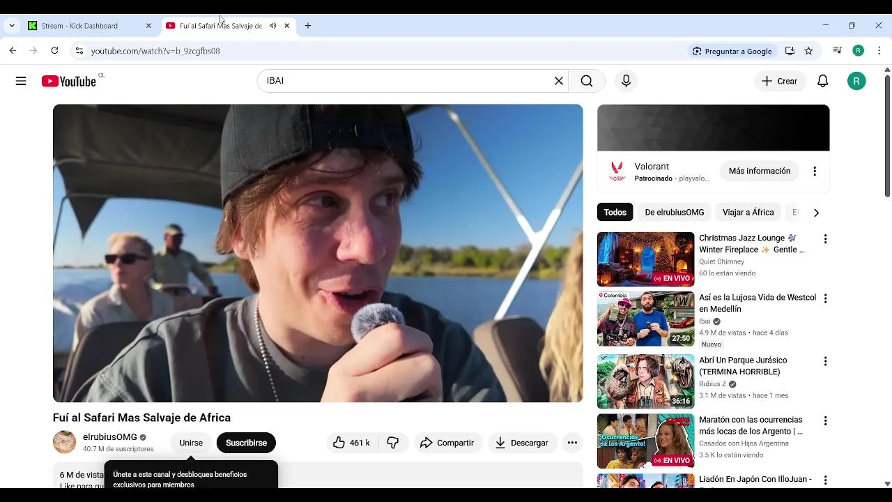Click Preguntar a Google lens button
892x502 pixels.
[x=732, y=51]
